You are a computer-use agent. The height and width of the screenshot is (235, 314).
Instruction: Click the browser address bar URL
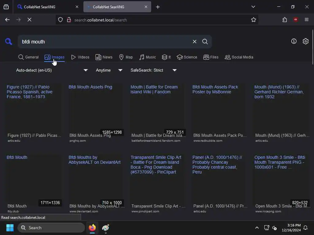(101, 20)
